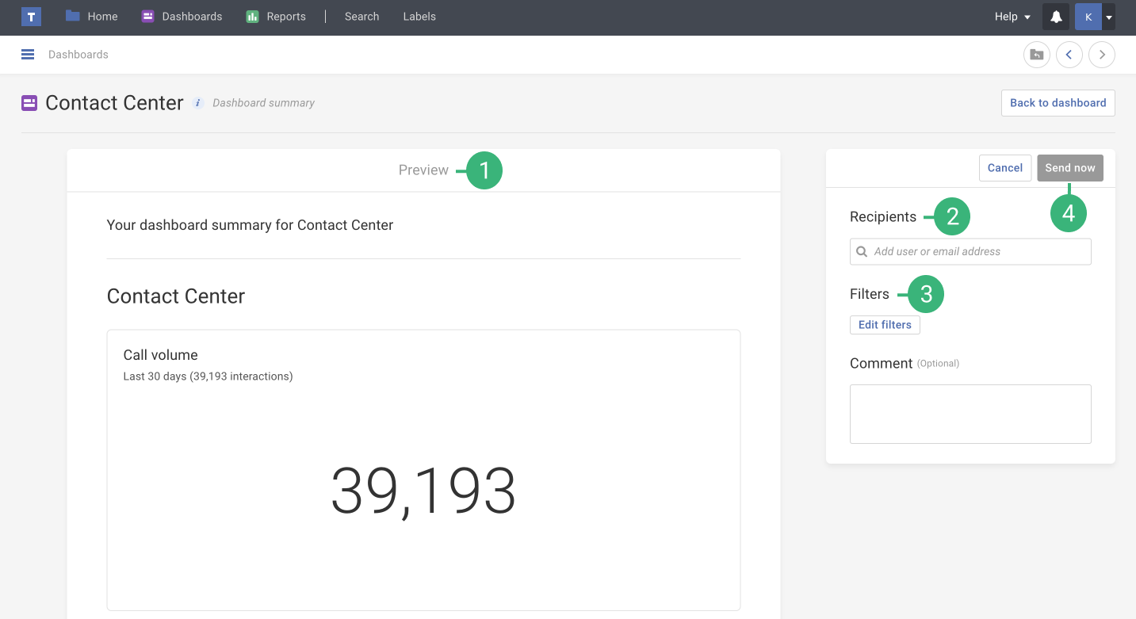Viewport: 1136px width, 619px height.
Task: Open the user account dropdown arrow
Action: 1109,17
